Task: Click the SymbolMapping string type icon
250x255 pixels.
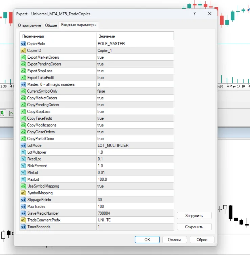Action: point(23,193)
